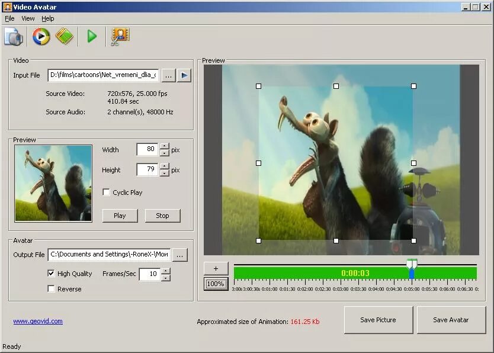Image resolution: width=494 pixels, height=353 pixels.
Task: Browse for the input file with the ... button
Action: click(x=169, y=76)
